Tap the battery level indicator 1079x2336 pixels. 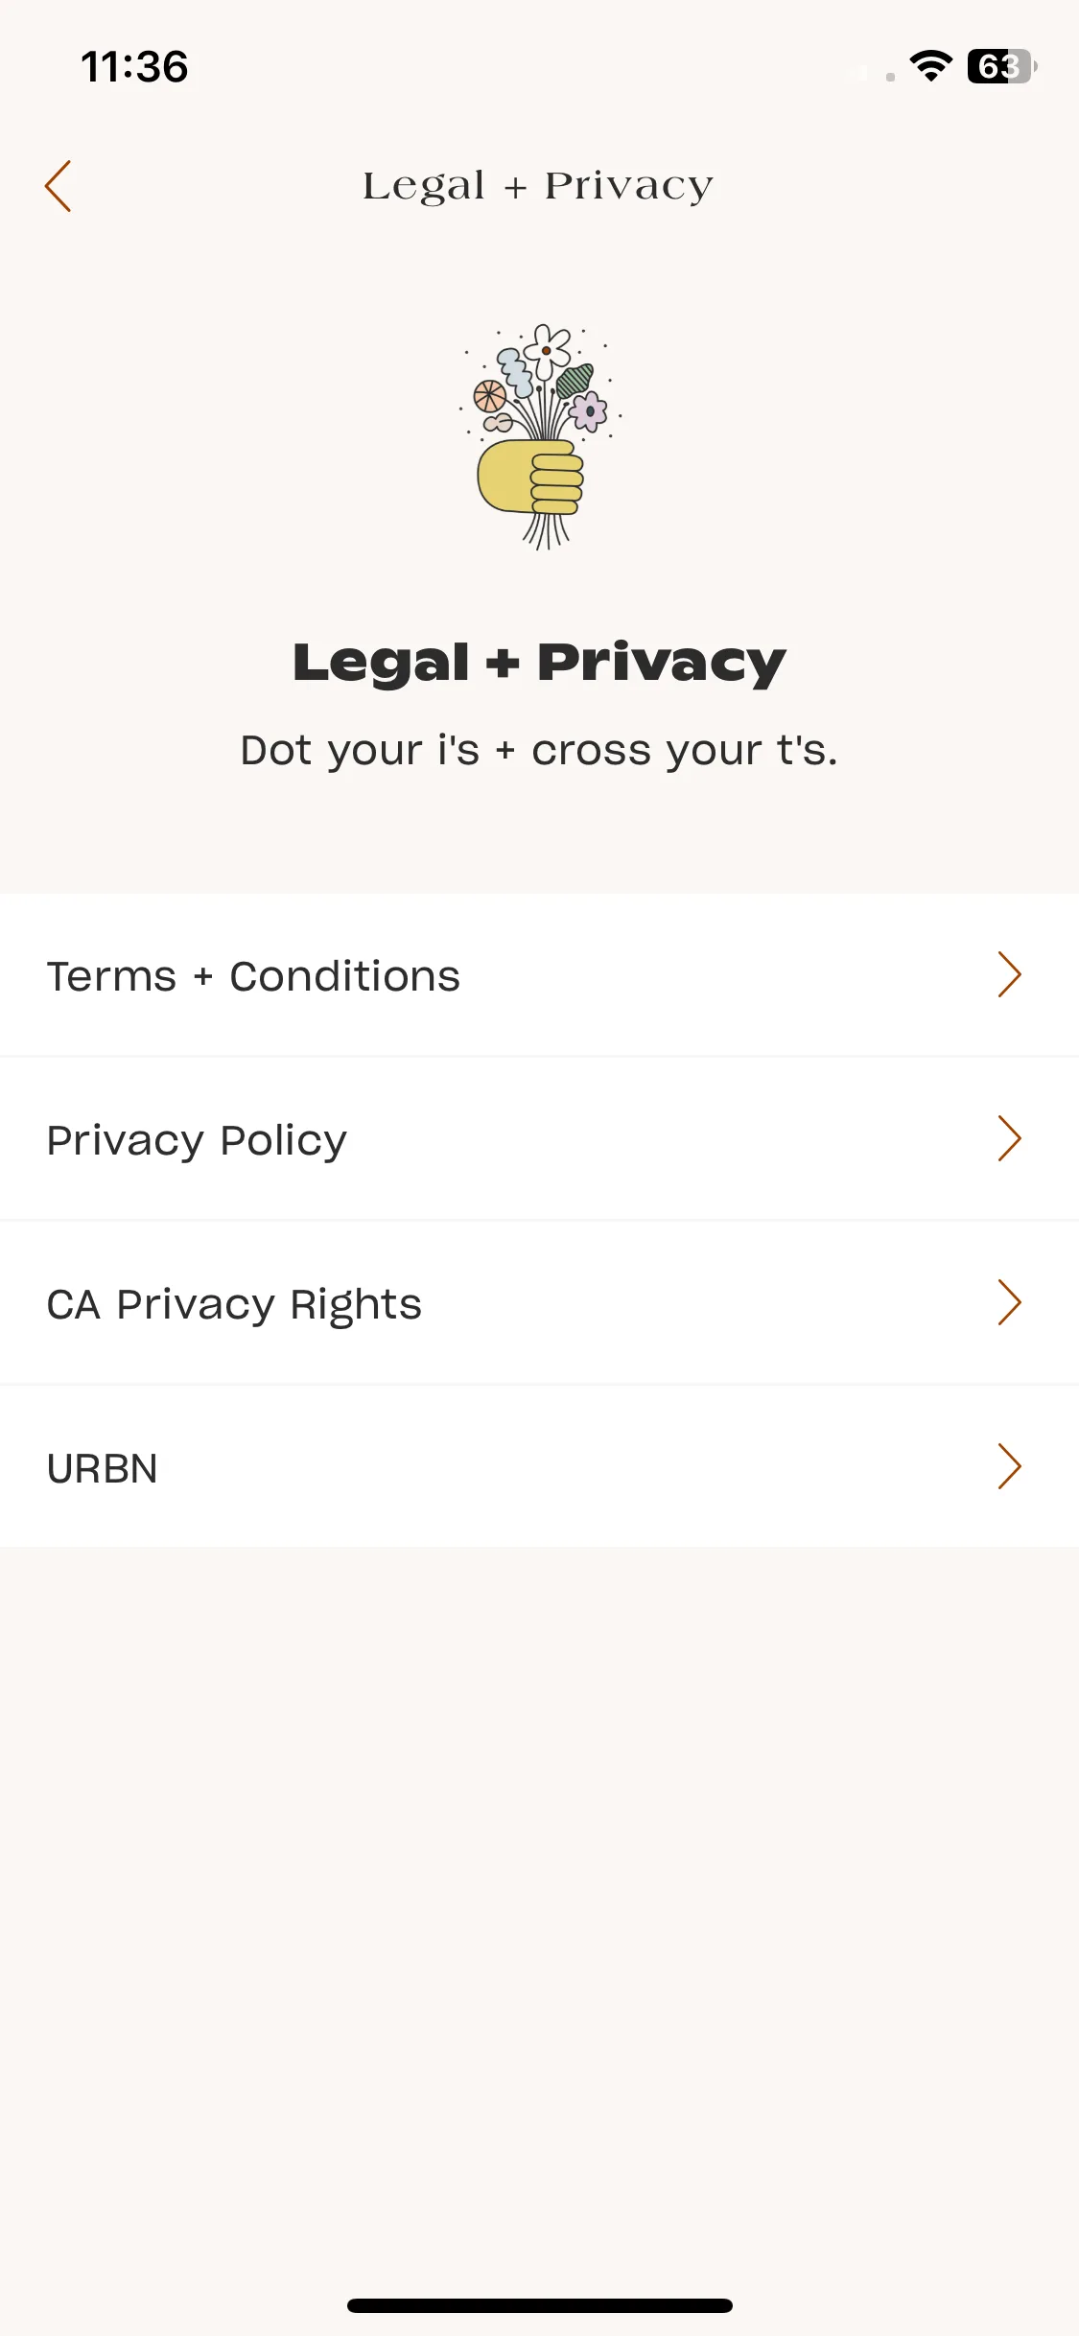1002,66
